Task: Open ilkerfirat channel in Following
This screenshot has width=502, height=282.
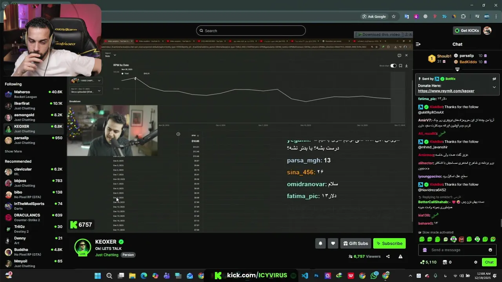Action: click(33, 106)
